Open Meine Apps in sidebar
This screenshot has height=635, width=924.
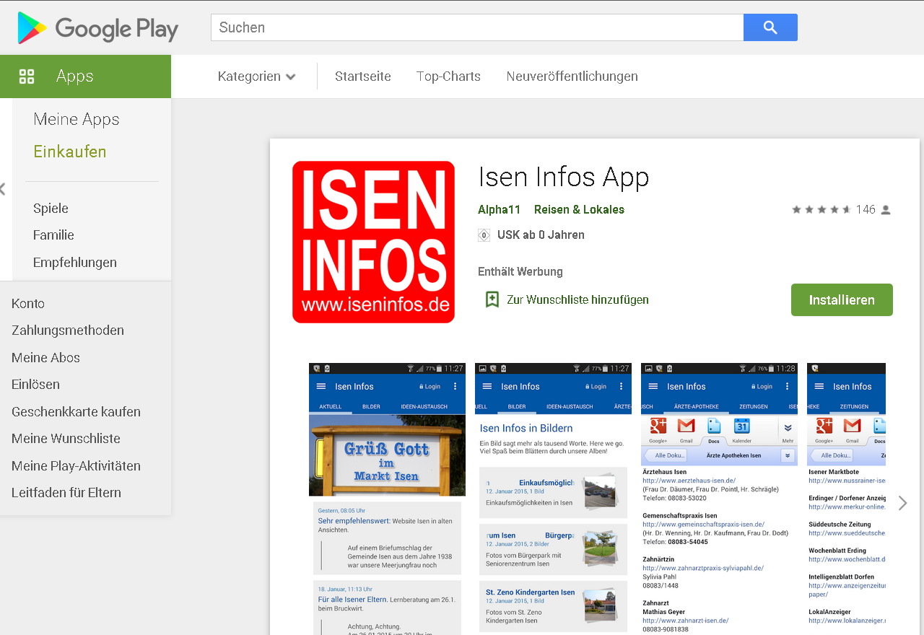[x=77, y=119]
